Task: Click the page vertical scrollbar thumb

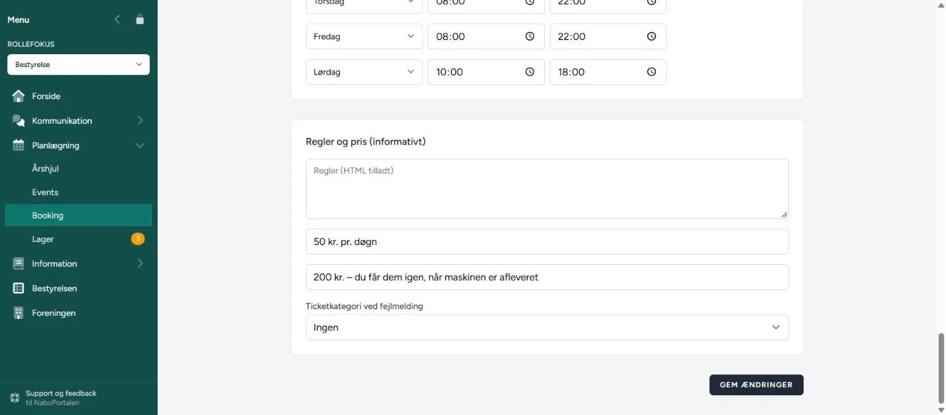Action: 940,368
